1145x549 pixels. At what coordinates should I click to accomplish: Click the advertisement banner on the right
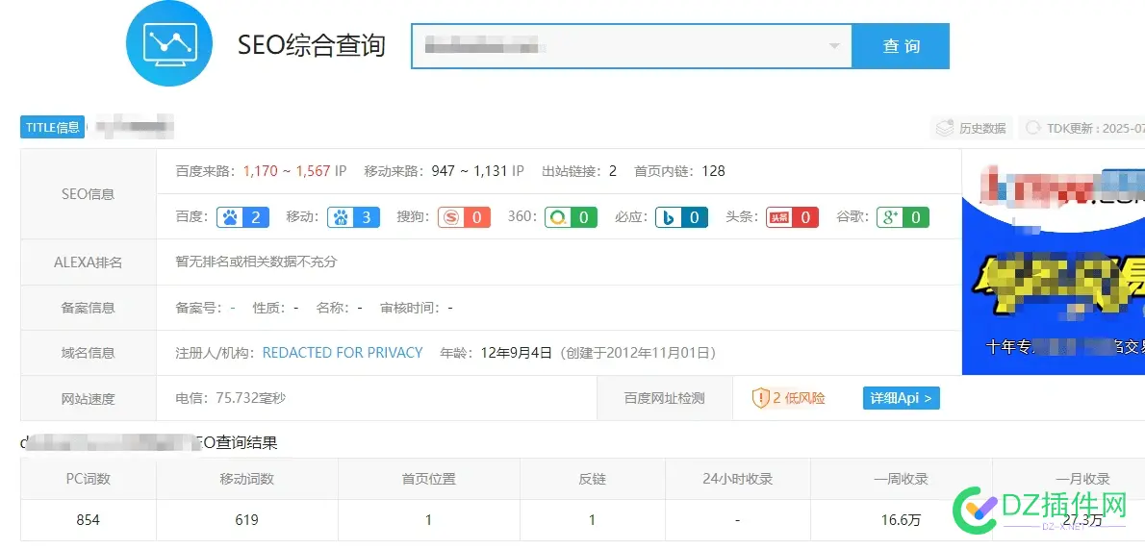pos(1053,262)
